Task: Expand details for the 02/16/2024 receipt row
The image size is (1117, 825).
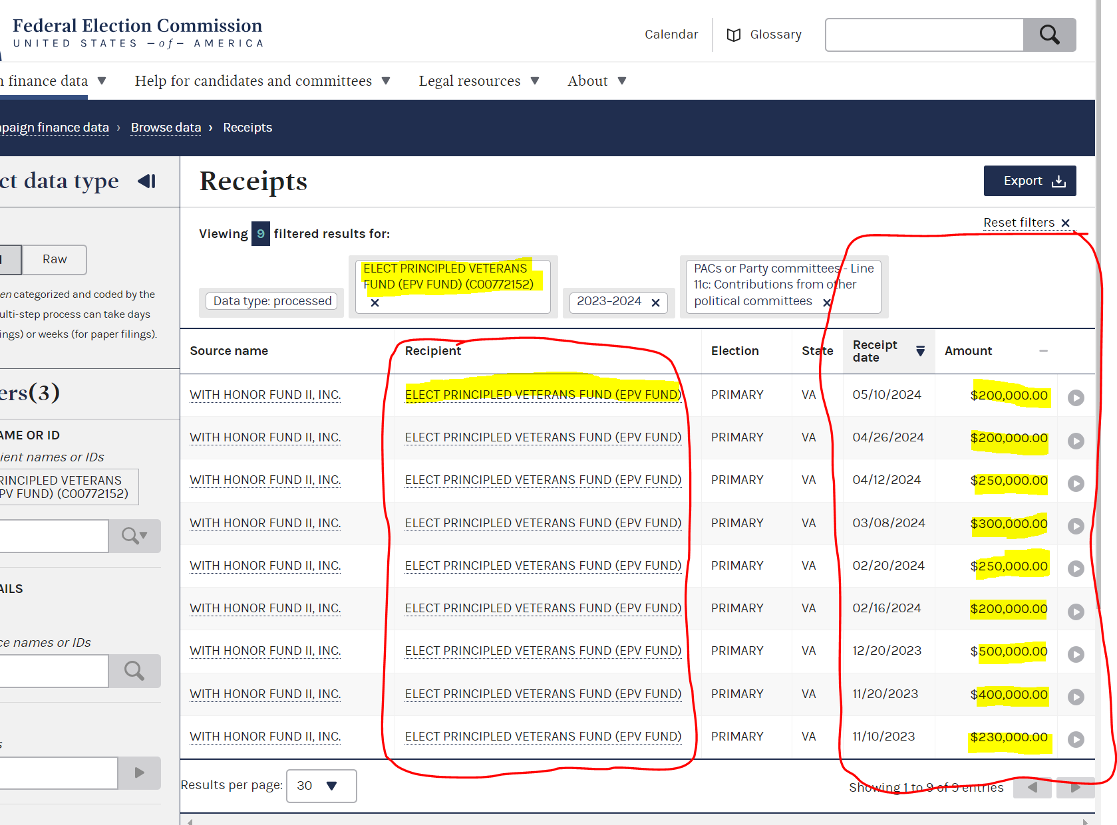Action: 1076,612
